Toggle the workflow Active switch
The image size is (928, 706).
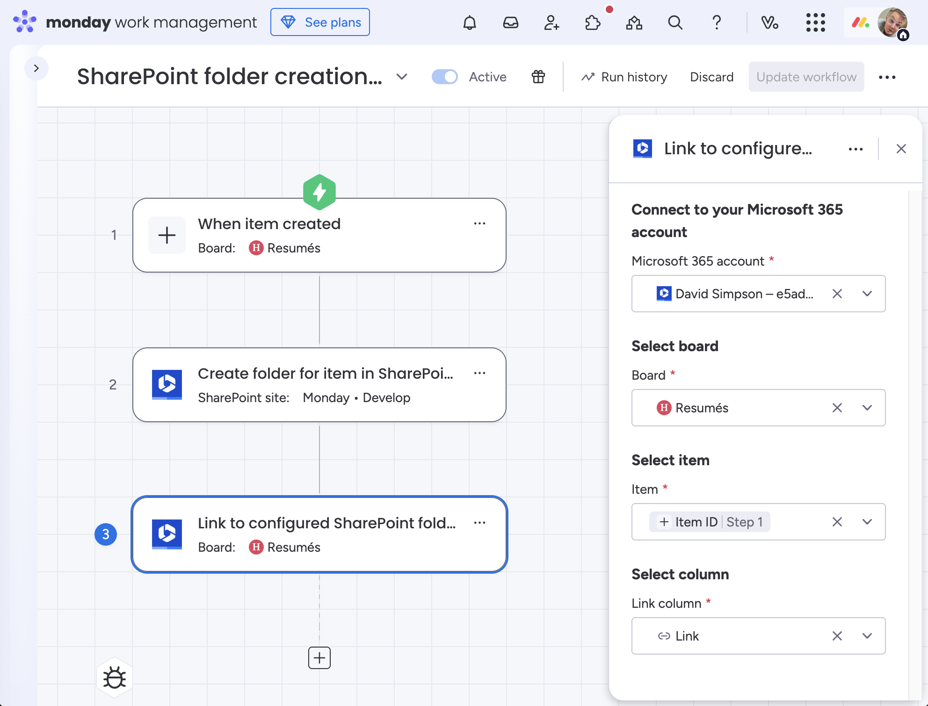[445, 77]
